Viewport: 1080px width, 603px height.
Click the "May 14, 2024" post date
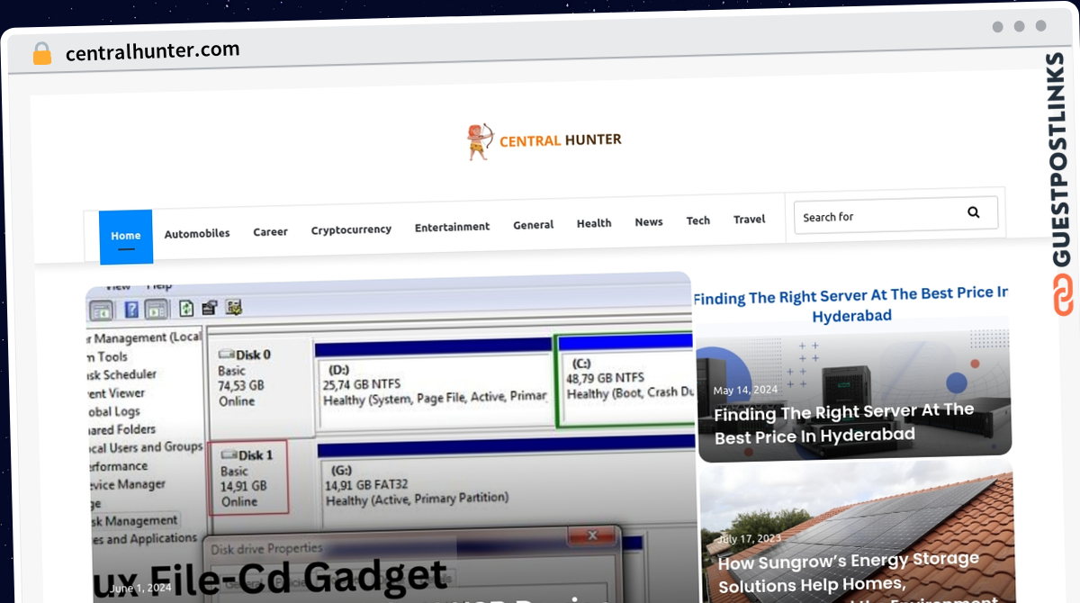(x=745, y=391)
